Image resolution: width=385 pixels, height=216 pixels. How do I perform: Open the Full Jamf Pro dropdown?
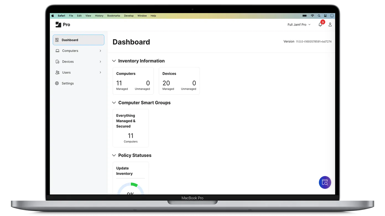(x=299, y=25)
